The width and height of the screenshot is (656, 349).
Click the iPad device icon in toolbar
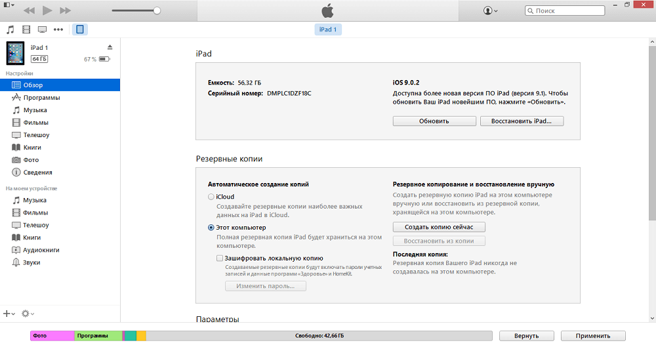click(79, 30)
